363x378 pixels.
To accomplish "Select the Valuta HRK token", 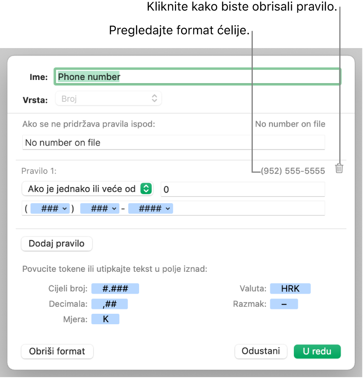I will (x=290, y=288).
